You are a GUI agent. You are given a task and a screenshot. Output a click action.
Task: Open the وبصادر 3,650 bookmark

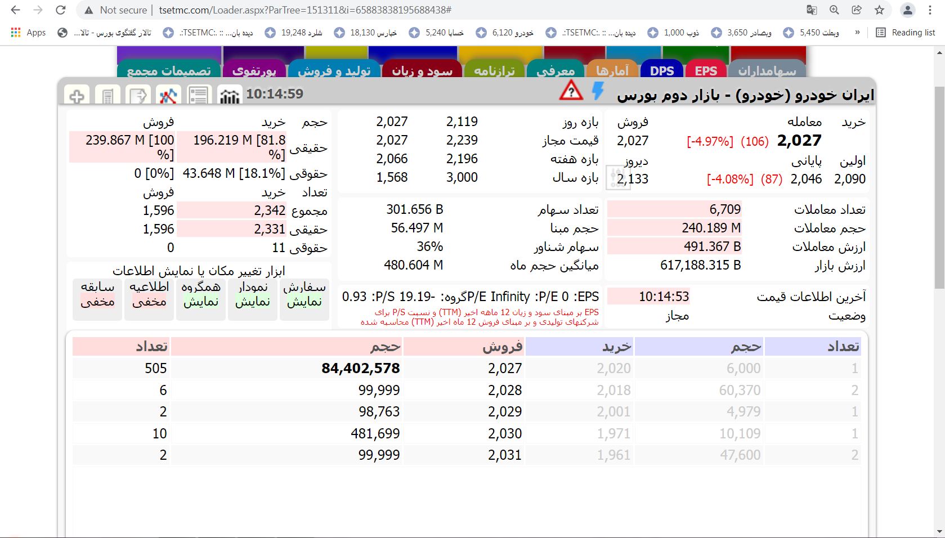click(741, 33)
